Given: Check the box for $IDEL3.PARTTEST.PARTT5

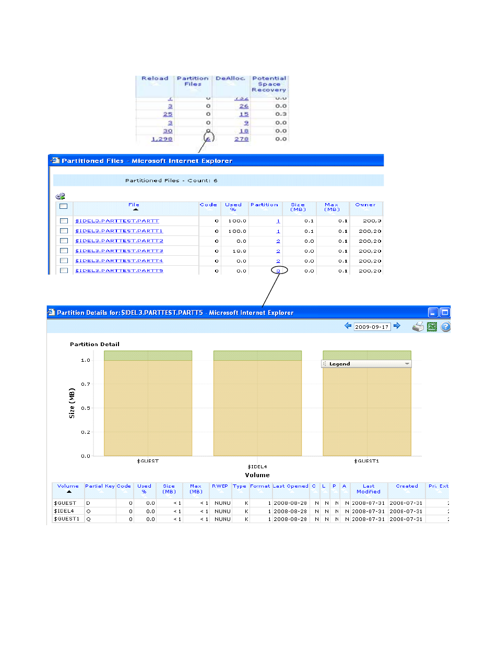Looking at the screenshot, I should click(x=64, y=270).
